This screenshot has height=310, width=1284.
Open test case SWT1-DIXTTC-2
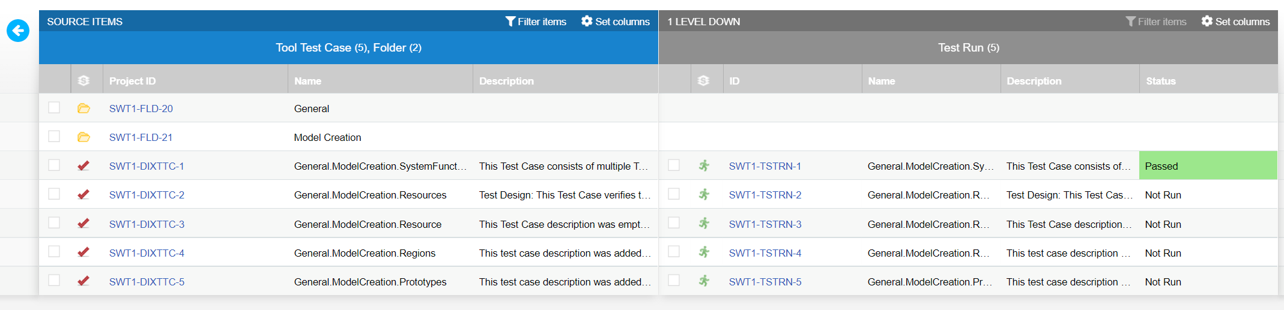[147, 195]
